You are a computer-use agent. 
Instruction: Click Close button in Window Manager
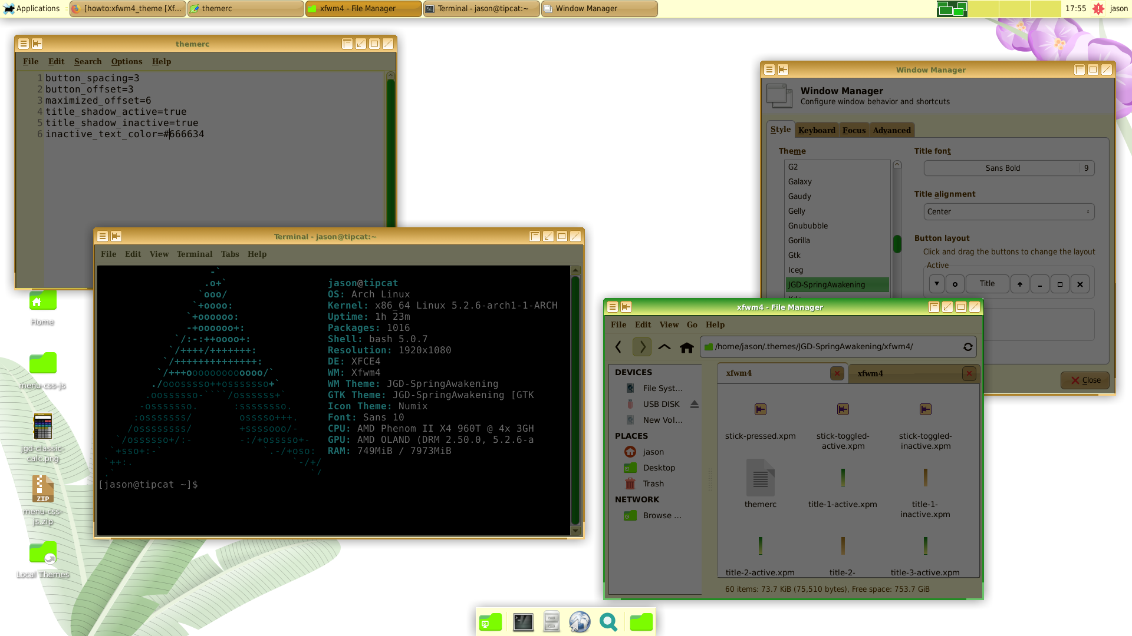1085,380
